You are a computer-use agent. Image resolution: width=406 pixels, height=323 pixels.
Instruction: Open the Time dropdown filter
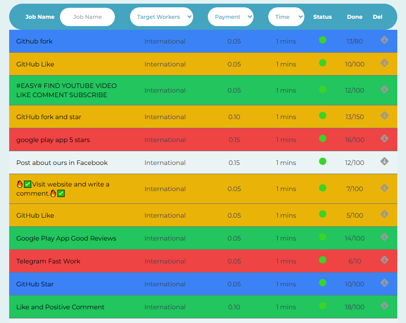pyautogui.click(x=286, y=17)
